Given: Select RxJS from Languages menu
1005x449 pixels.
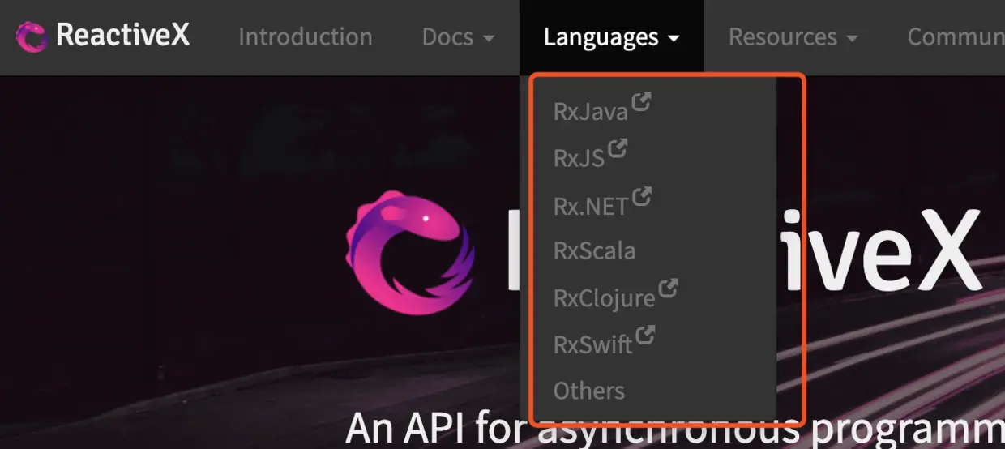Looking at the screenshot, I should [x=579, y=158].
